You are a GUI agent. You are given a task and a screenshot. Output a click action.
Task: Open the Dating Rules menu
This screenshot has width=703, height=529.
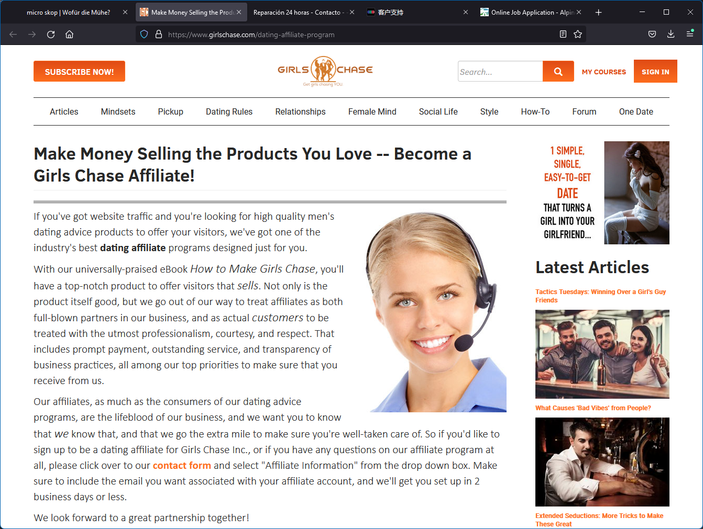pyautogui.click(x=229, y=111)
